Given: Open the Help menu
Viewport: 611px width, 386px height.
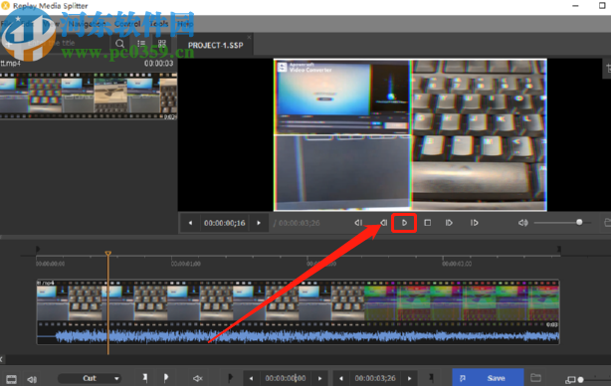Looking at the screenshot, I should 185,24.
